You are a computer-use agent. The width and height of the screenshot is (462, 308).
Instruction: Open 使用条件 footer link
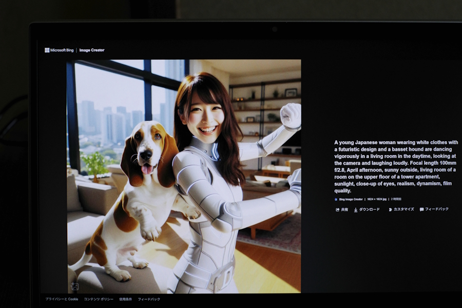[x=126, y=299]
